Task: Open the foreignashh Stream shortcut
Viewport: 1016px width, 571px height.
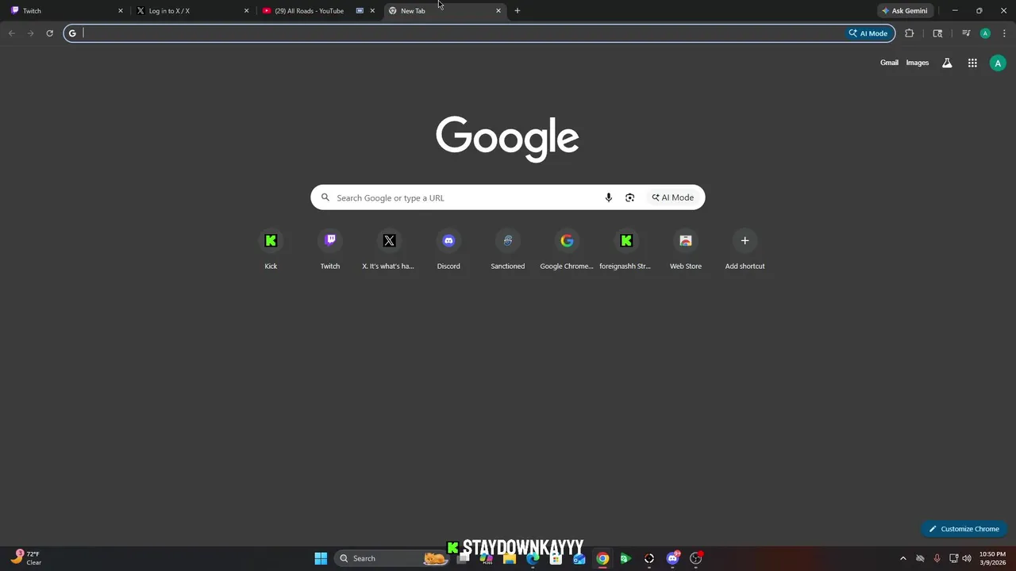Action: click(x=626, y=249)
